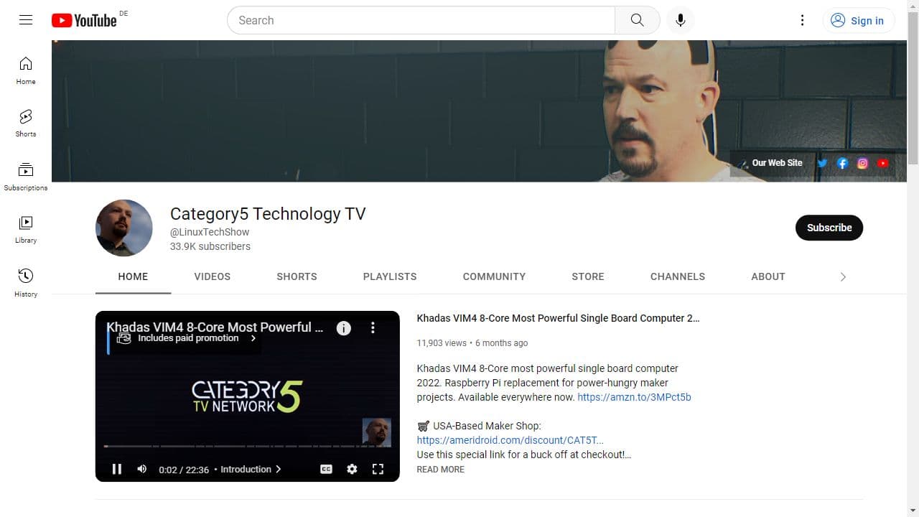Image resolution: width=919 pixels, height=517 pixels.
Task: Open the COMMUNITY tab
Action: tap(494, 276)
